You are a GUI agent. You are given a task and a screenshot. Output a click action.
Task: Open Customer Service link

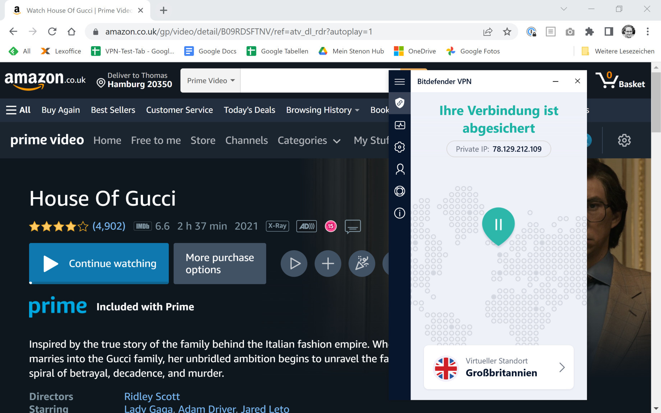pos(179,110)
